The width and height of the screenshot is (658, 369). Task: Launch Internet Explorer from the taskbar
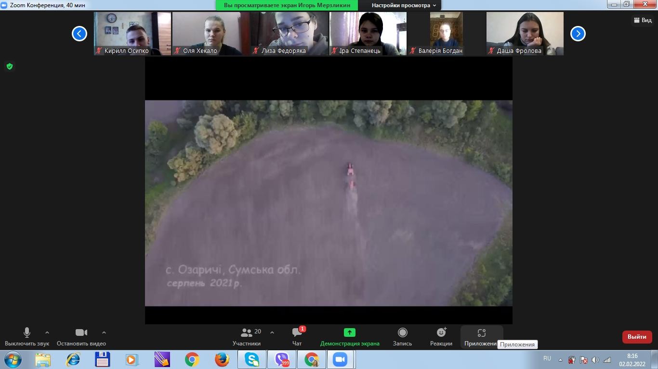[73, 359]
